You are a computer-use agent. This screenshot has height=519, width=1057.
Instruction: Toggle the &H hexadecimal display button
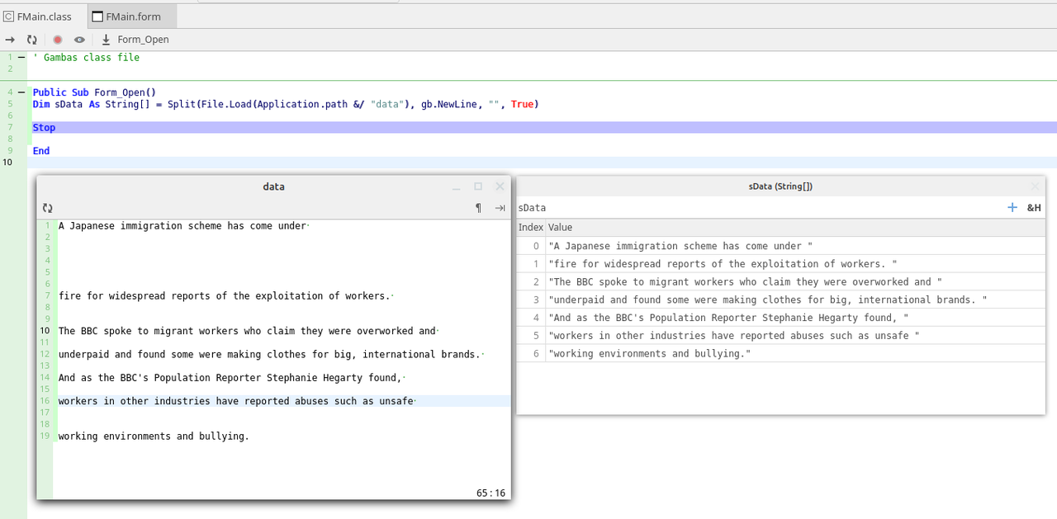click(1034, 208)
